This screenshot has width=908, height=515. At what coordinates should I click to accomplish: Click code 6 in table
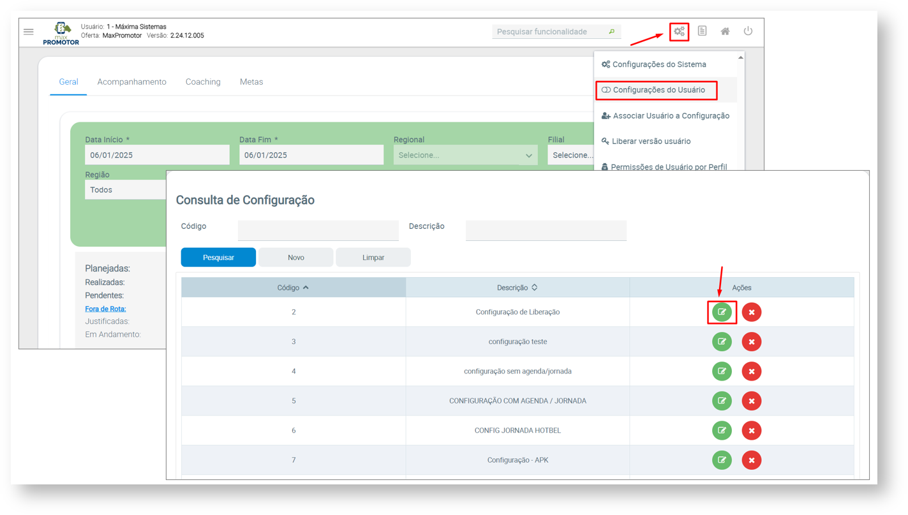coord(294,430)
